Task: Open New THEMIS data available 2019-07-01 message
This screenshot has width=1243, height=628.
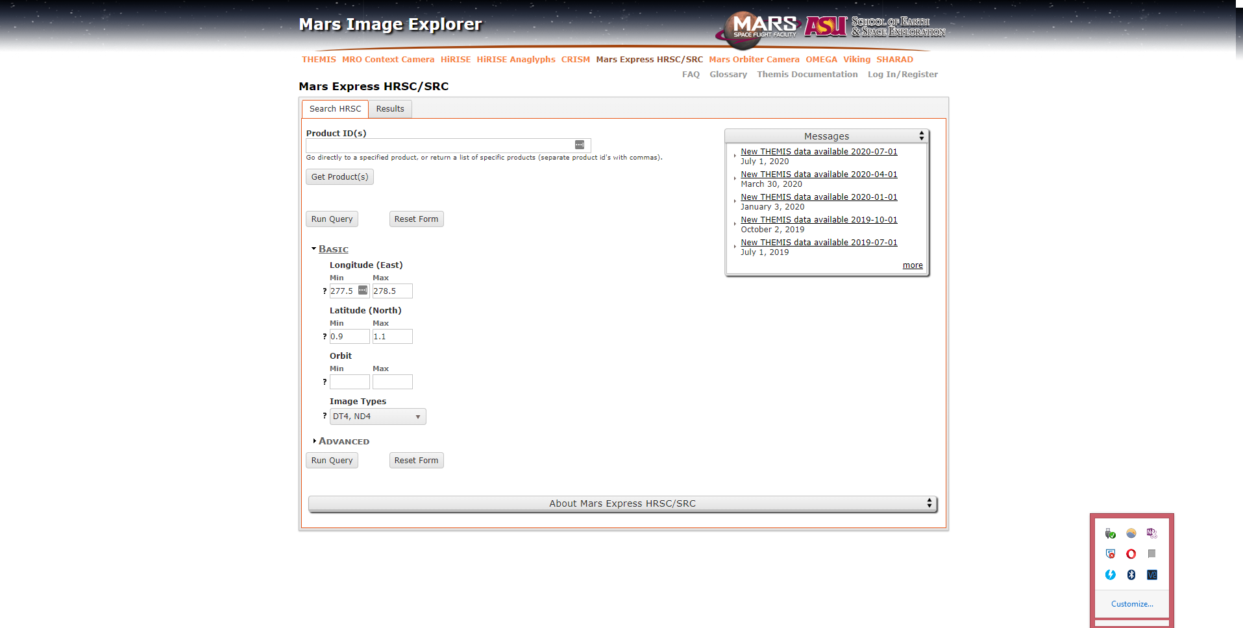Action: (x=819, y=243)
